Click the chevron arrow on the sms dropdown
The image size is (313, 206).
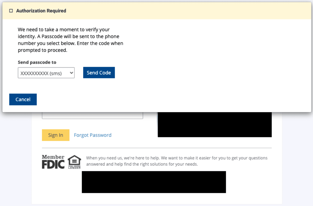click(x=71, y=73)
